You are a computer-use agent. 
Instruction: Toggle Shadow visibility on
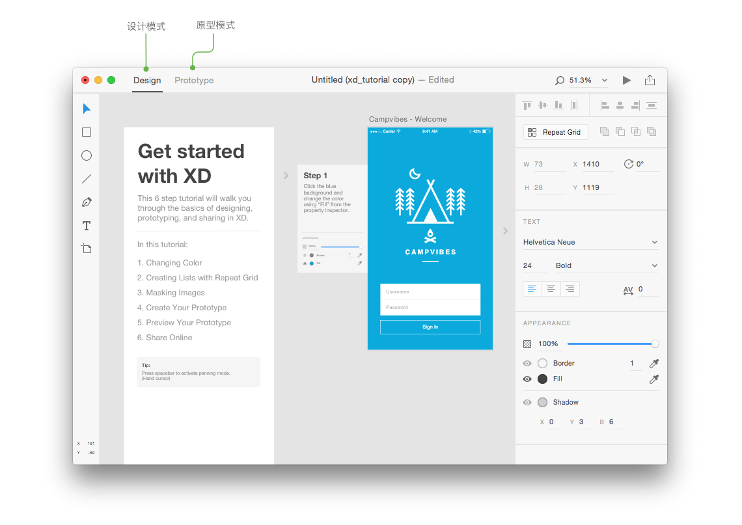[x=527, y=402]
